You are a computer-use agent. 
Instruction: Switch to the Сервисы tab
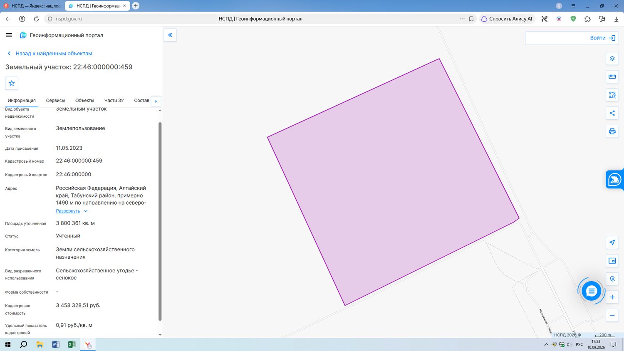tap(55, 101)
